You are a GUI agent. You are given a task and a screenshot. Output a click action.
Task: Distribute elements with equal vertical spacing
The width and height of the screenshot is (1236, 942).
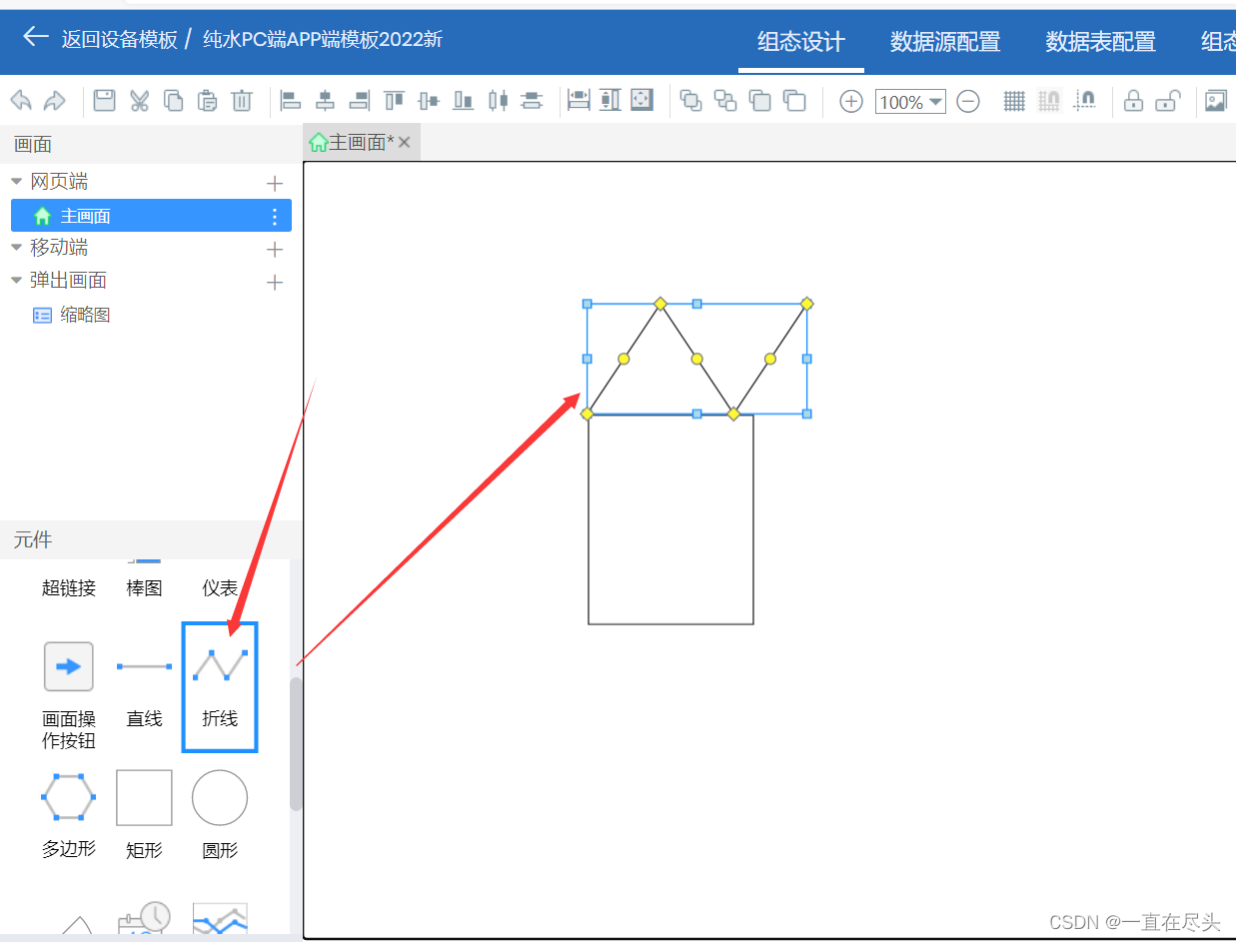pyautogui.click(x=532, y=101)
